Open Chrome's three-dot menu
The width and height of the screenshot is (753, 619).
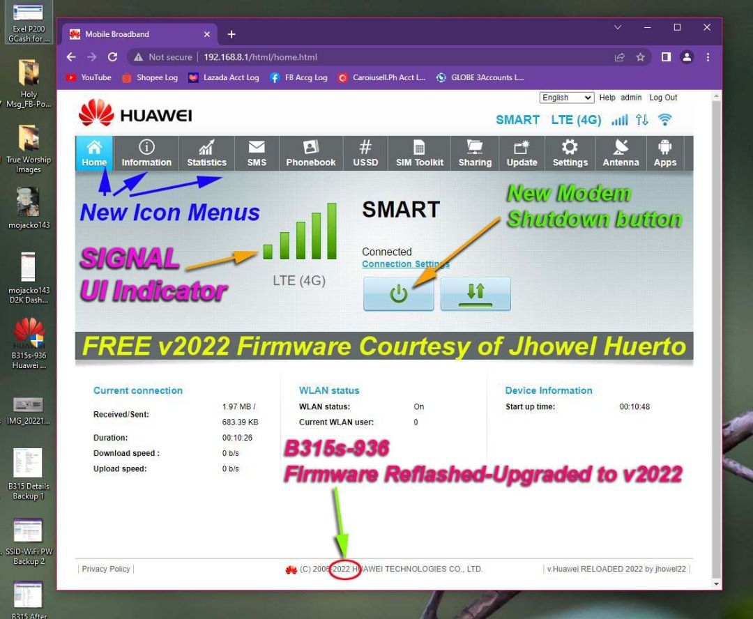click(x=708, y=57)
